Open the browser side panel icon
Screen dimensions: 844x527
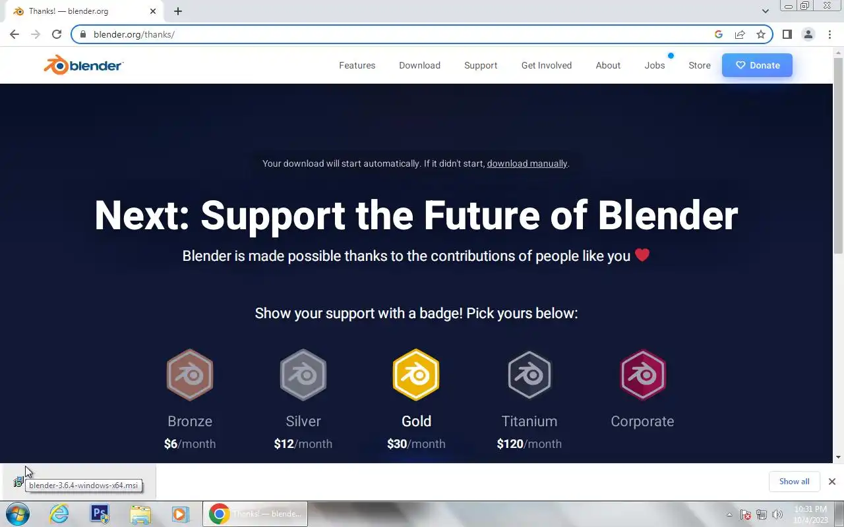click(x=787, y=34)
